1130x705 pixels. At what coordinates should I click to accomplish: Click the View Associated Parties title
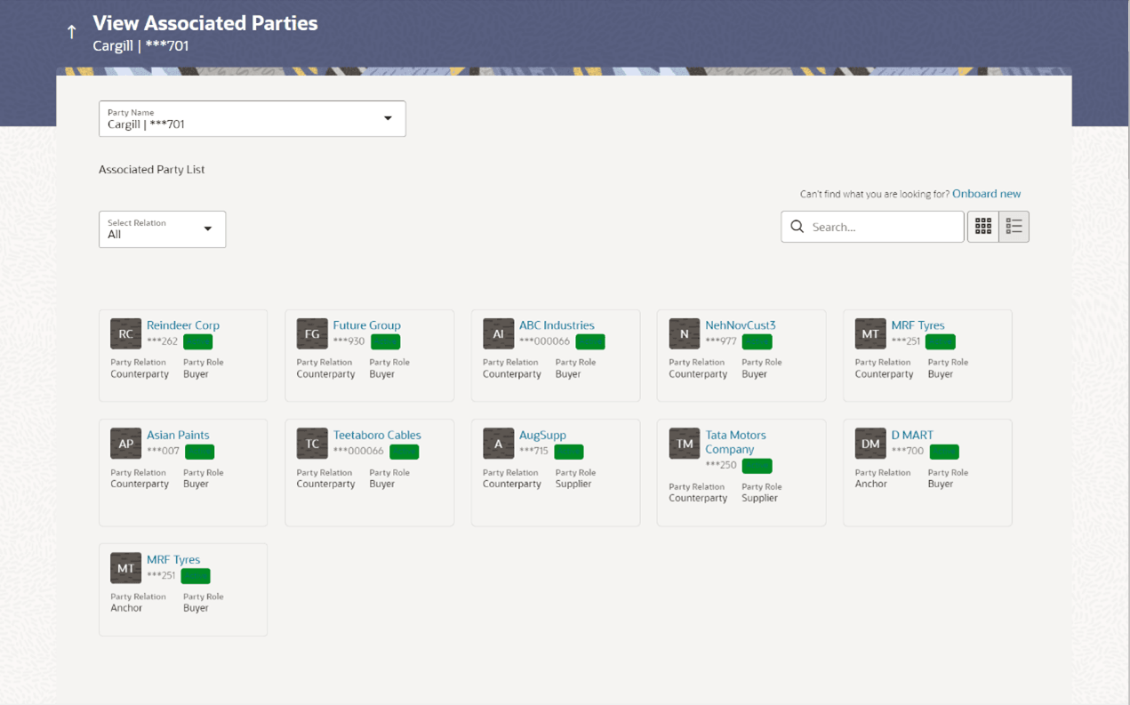(x=205, y=23)
